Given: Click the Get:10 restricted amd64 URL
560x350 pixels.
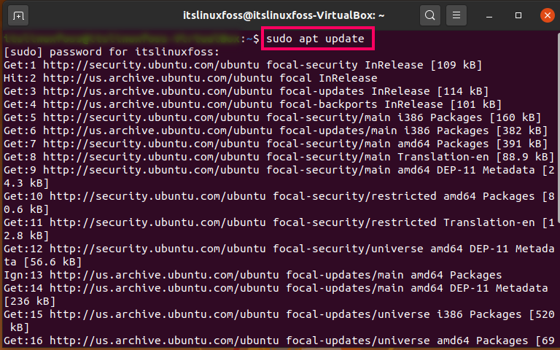Looking at the screenshot, I should pos(157,196).
